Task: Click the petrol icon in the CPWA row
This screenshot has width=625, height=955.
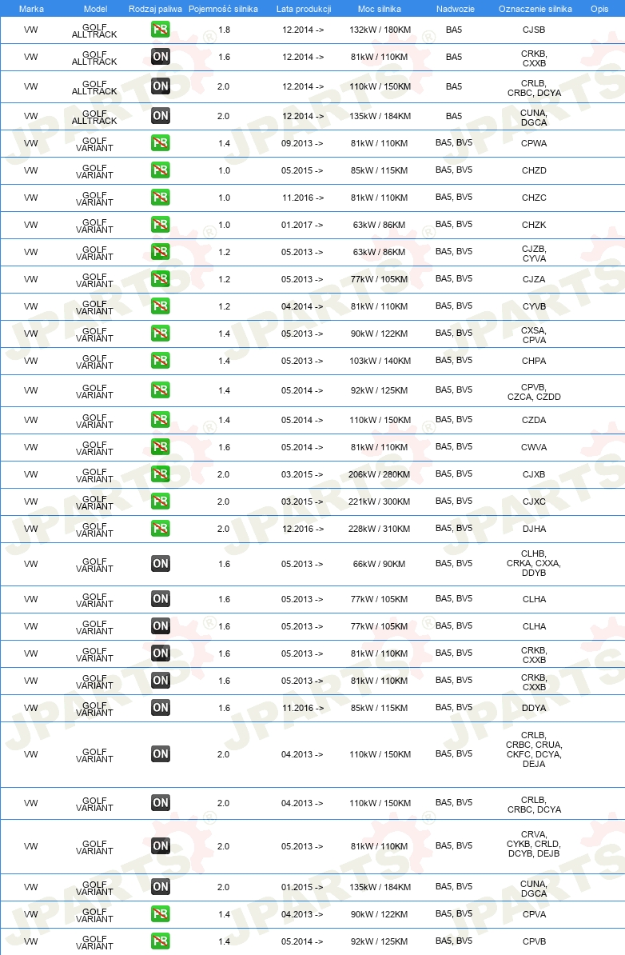Action: tap(161, 143)
